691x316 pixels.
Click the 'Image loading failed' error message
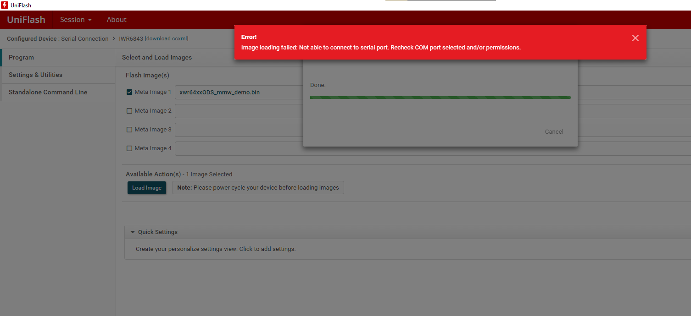pos(381,48)
